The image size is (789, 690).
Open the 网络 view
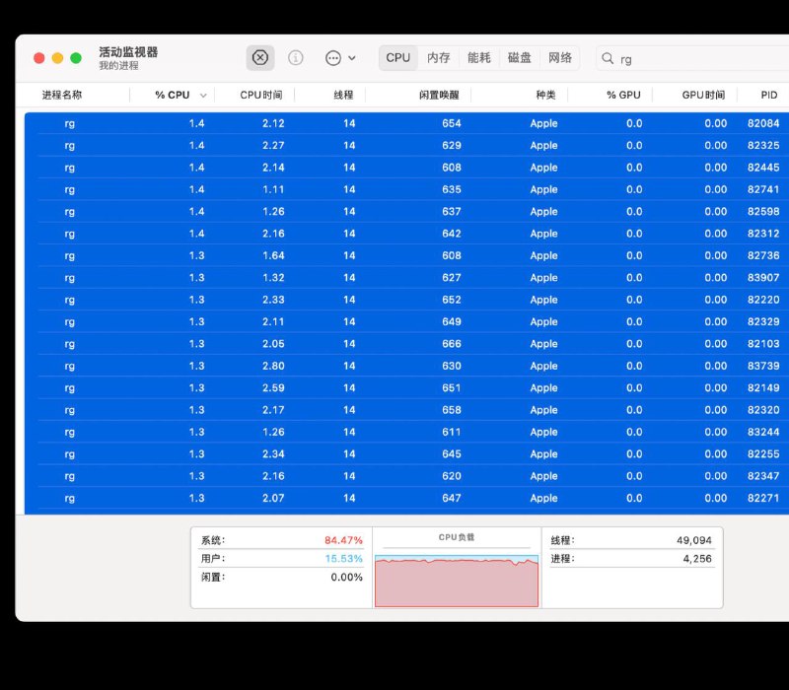560,58
